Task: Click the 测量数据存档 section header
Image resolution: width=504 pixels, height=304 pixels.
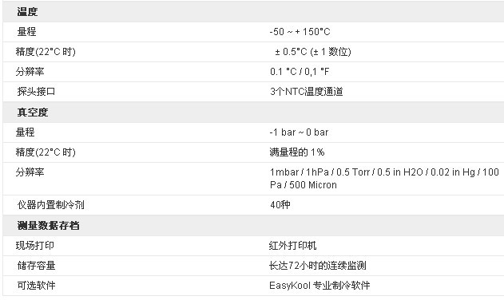Action: tap(48, 226)
